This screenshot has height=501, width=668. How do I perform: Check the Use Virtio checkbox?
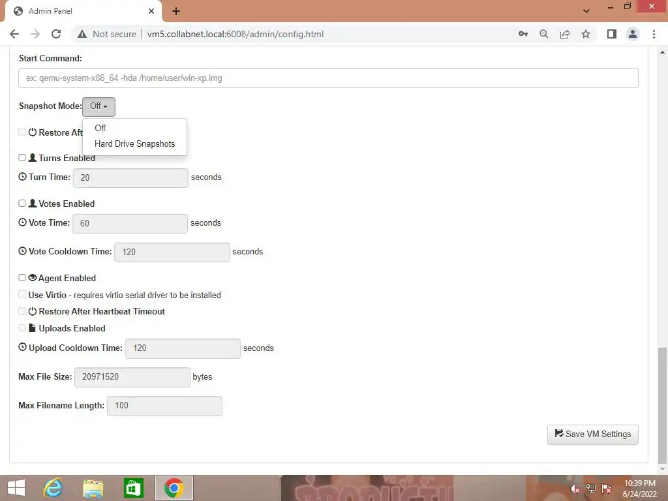[x=22, y=294]
